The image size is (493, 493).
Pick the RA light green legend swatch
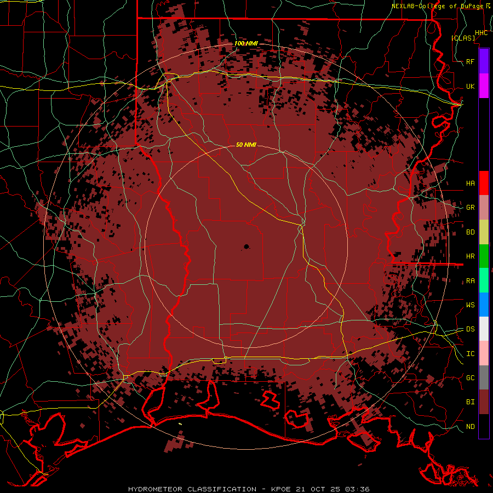[x=484, y=280]
